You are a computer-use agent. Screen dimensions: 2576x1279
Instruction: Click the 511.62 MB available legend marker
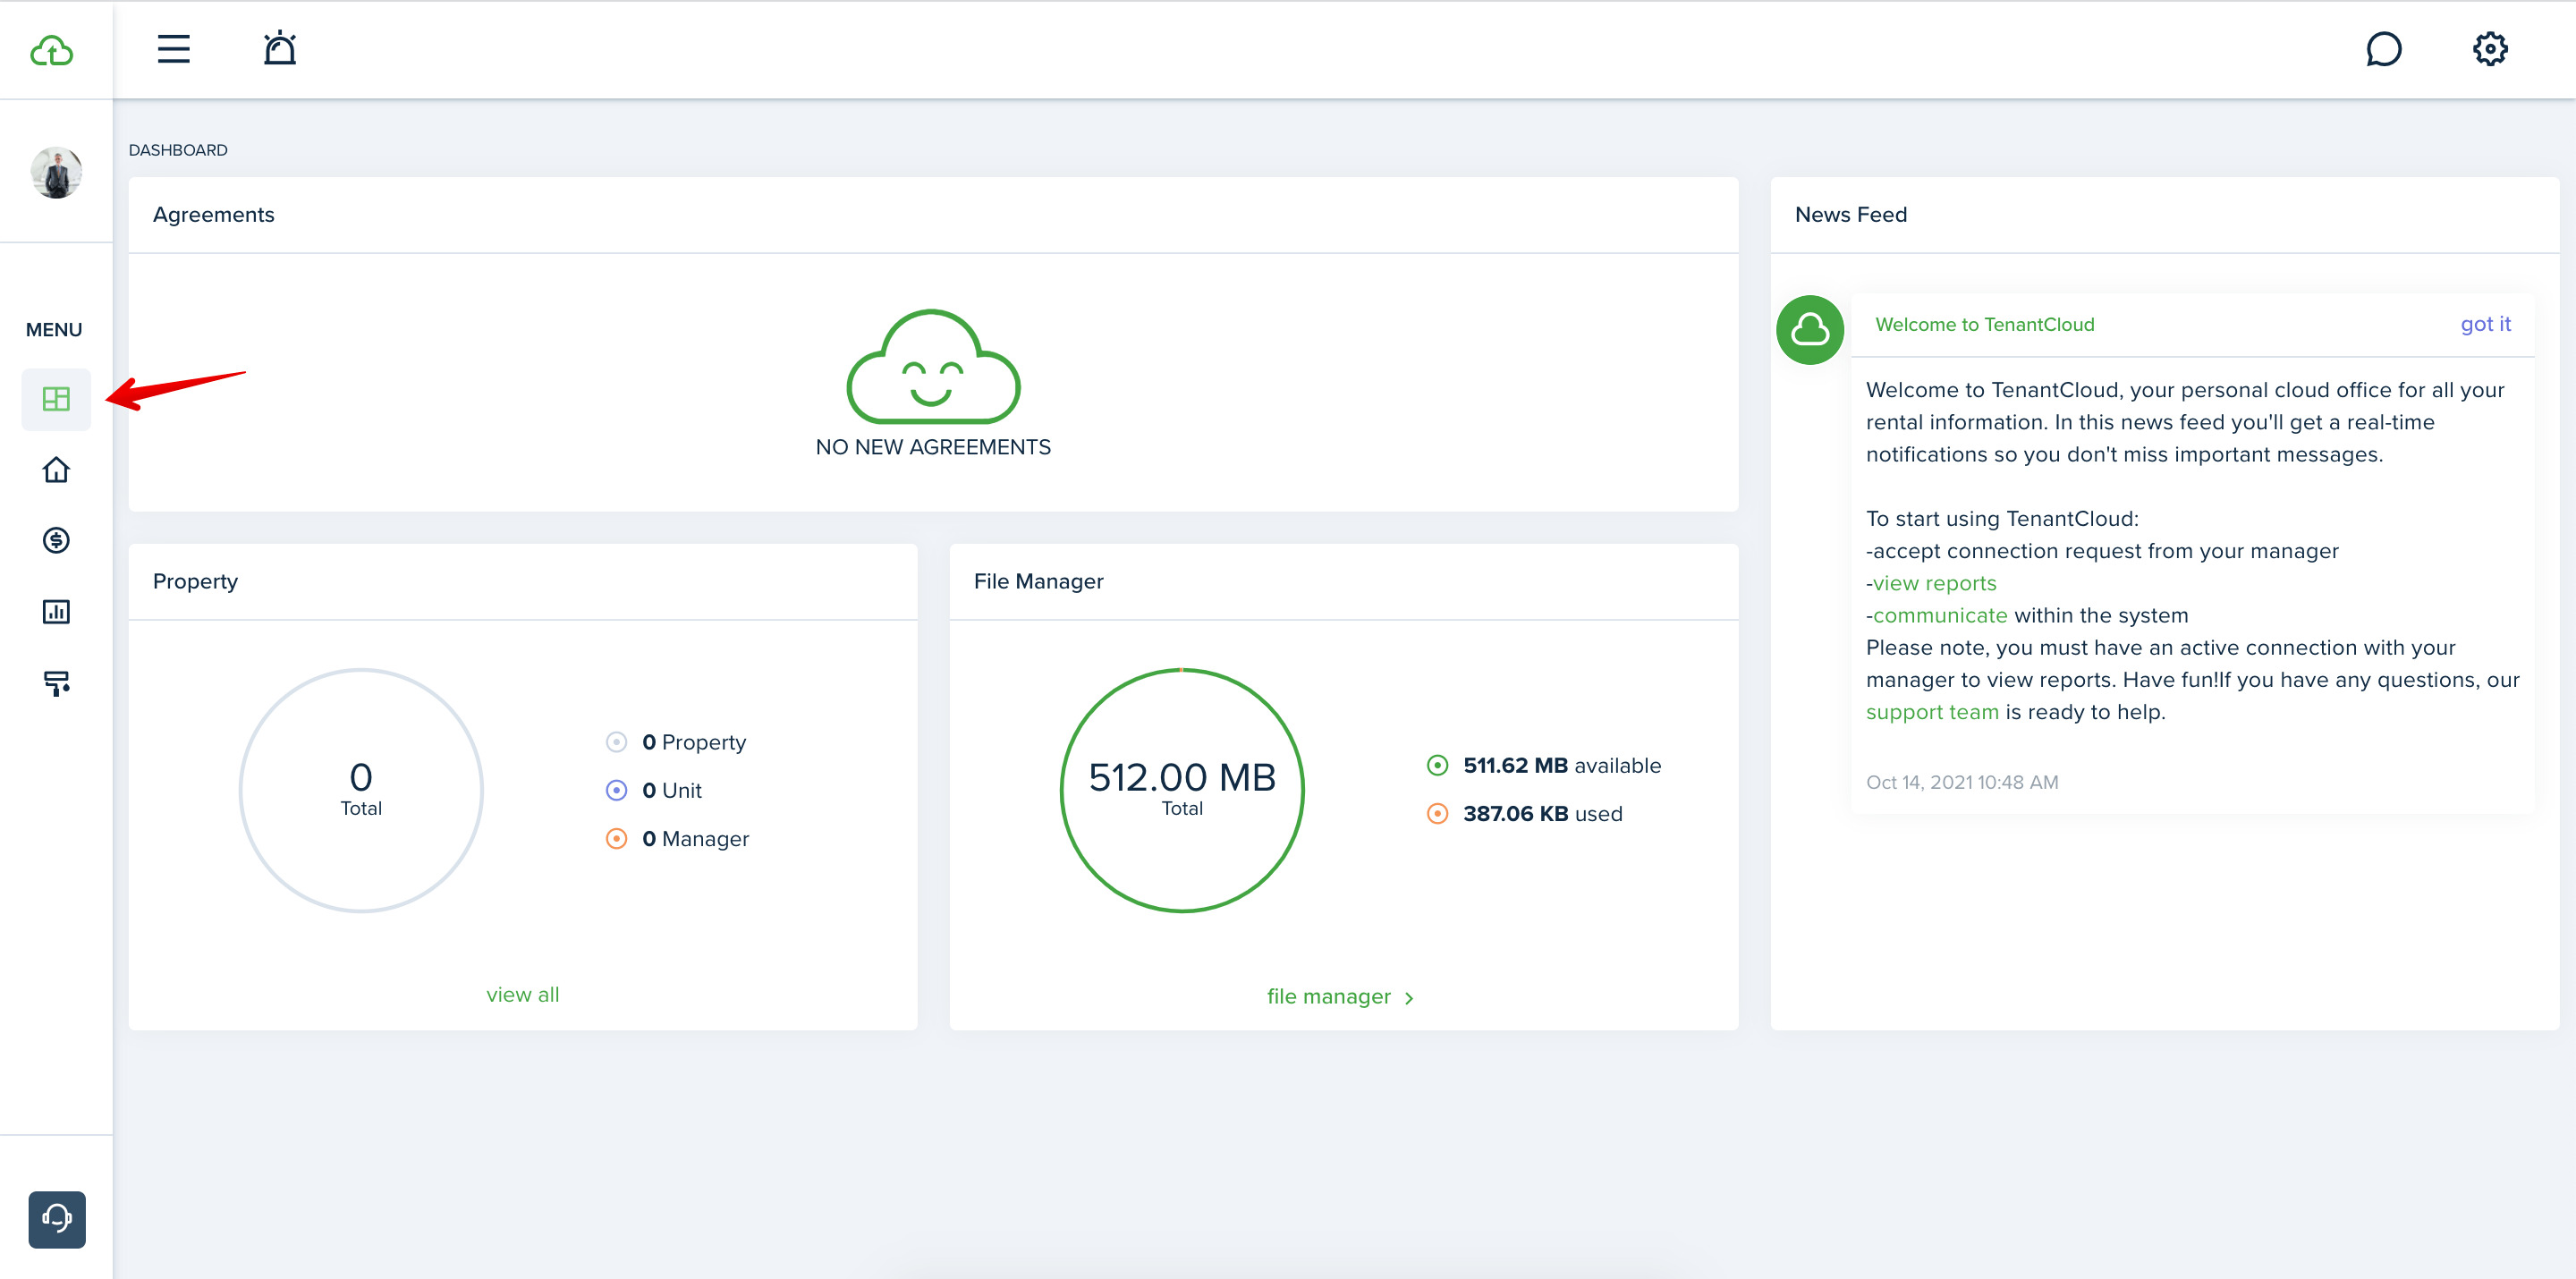[x=1437, y=766]
